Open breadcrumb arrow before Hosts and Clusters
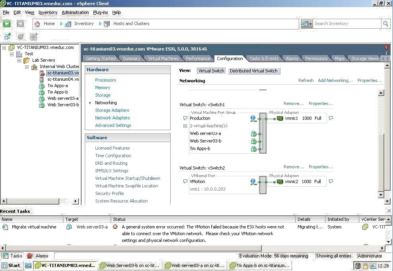Screen dimensions: 393x271 click(100, 23)
